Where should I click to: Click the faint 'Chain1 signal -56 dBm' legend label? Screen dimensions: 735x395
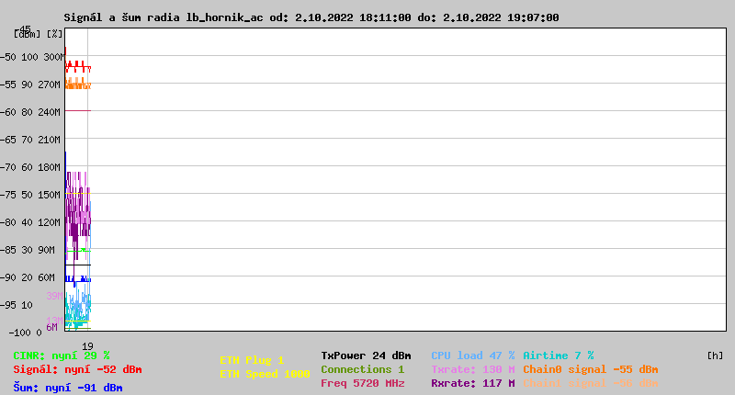591,383
